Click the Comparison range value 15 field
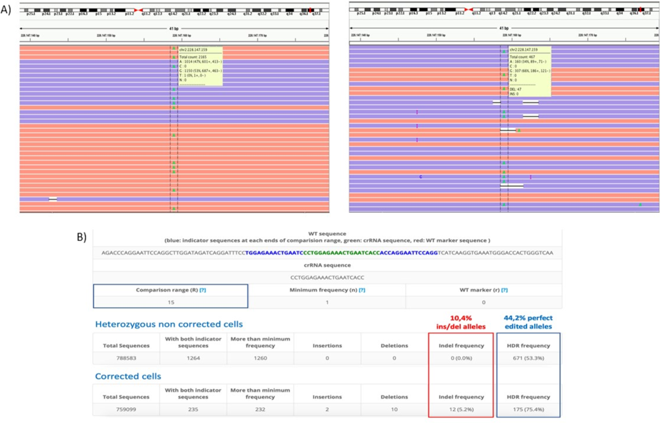661x423 pixels. (171, 302)
